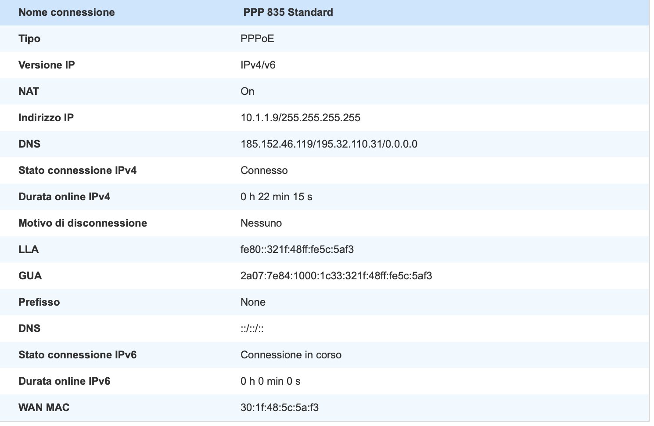Click the 'Versione IP' label
654x426 pixels.
click(47, 65)
